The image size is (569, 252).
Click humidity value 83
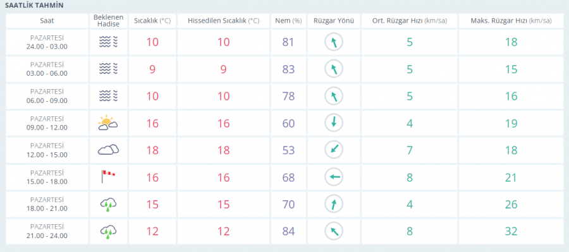tap(288, 69)
